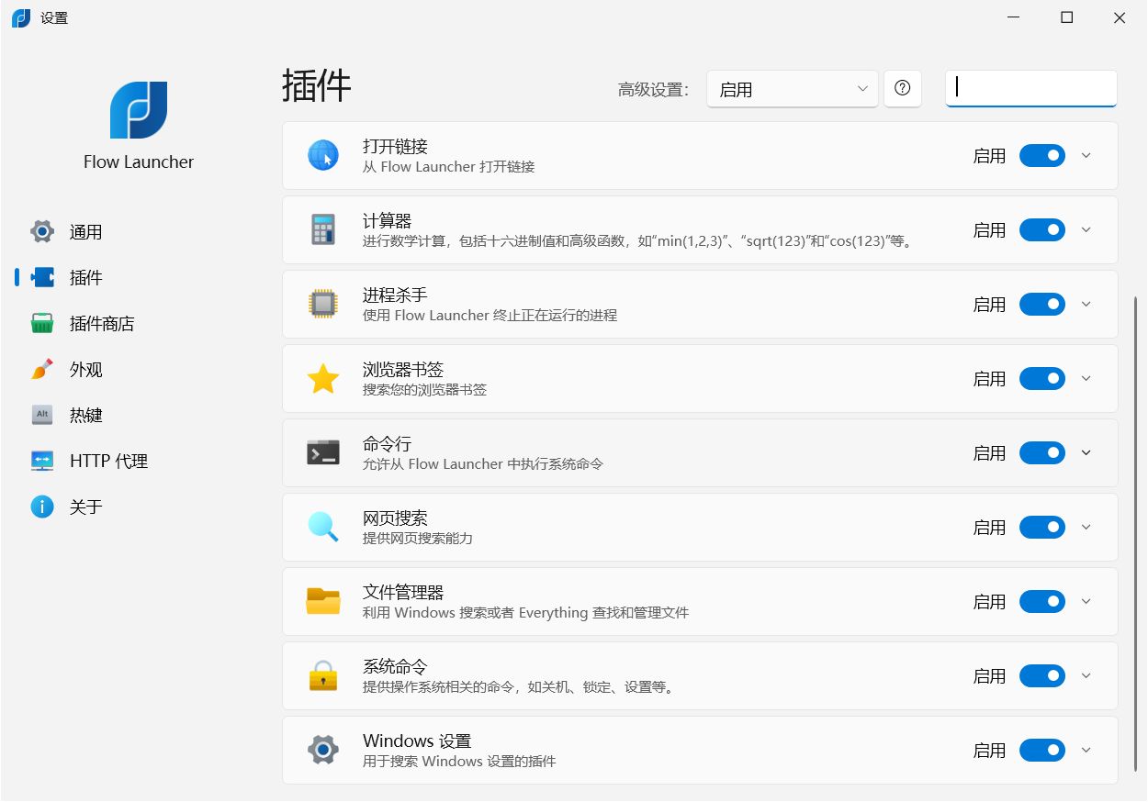
Task: Click the chip icon of 进程杀手 plugin
Action: pos(323,305)
